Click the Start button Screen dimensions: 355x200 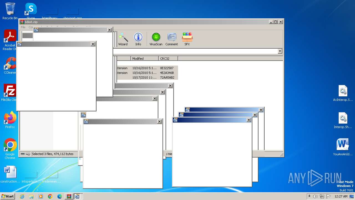pyautogui.click(x=7, y=196)
